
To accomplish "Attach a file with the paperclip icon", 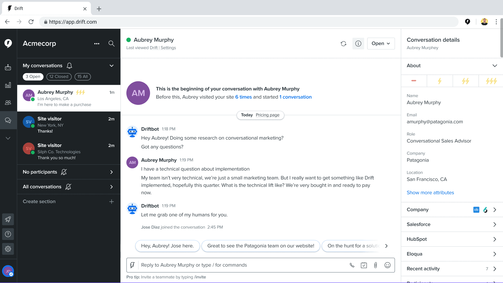I will pos(376,265).
